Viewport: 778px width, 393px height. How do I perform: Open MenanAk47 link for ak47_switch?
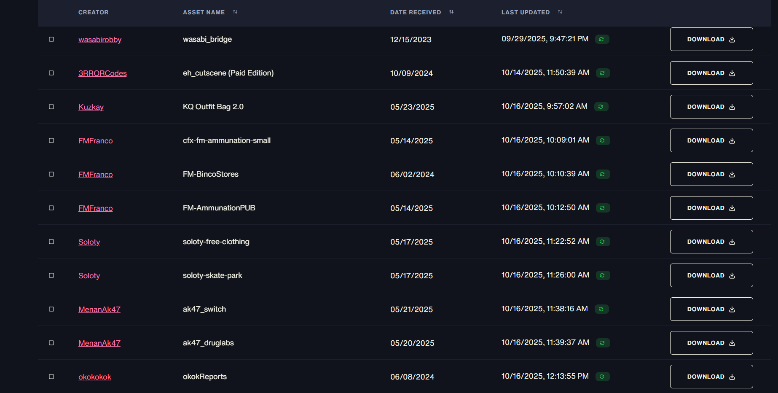(99, 310)
